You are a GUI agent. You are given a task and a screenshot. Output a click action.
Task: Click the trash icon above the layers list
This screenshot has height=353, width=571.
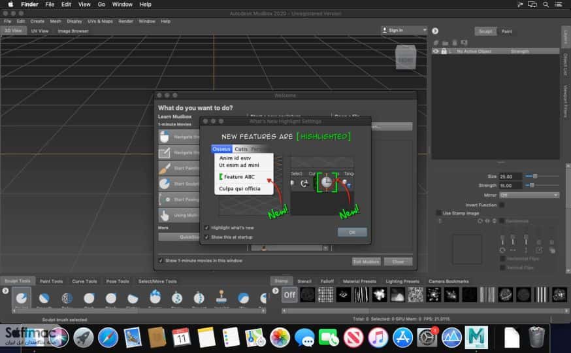pyautogui.click(x=455, y=42)
